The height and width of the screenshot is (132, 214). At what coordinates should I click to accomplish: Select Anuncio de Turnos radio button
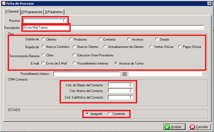[x=116, y=63]
